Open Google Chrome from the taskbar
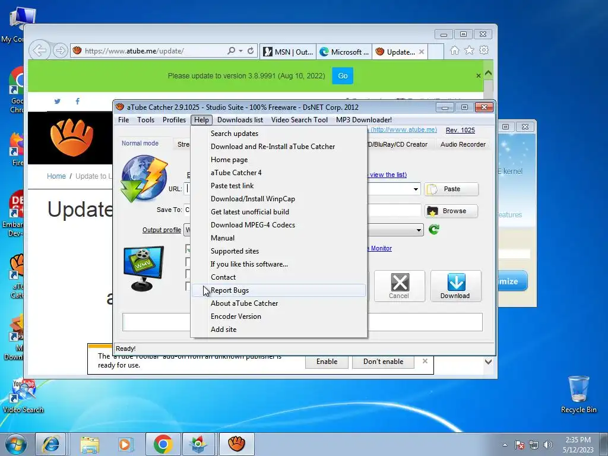The height and width of the screenshot is (456, 608). point(163,444)
